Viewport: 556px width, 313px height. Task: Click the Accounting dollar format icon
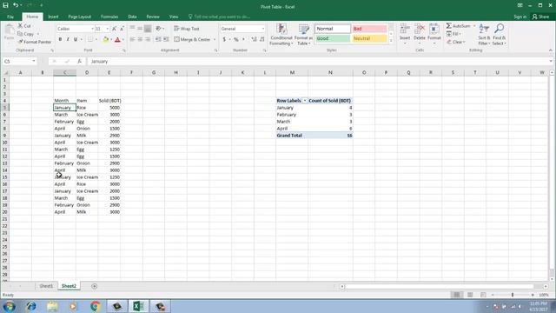(224, 39)
